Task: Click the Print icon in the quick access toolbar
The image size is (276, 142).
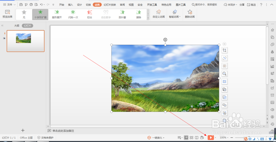Action: point(31,5)
